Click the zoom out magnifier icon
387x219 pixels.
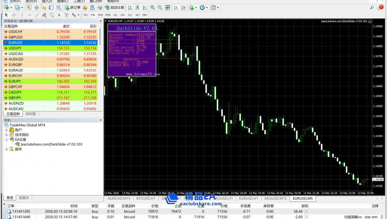click(x=160, y=8)
